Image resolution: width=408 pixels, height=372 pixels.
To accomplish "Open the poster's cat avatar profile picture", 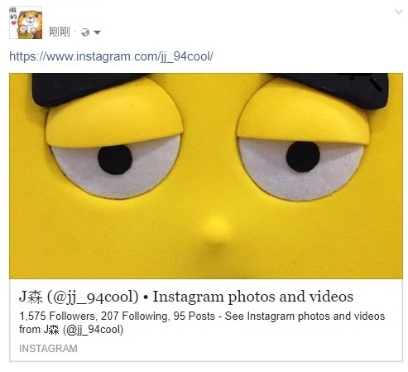I will point(26,22).
